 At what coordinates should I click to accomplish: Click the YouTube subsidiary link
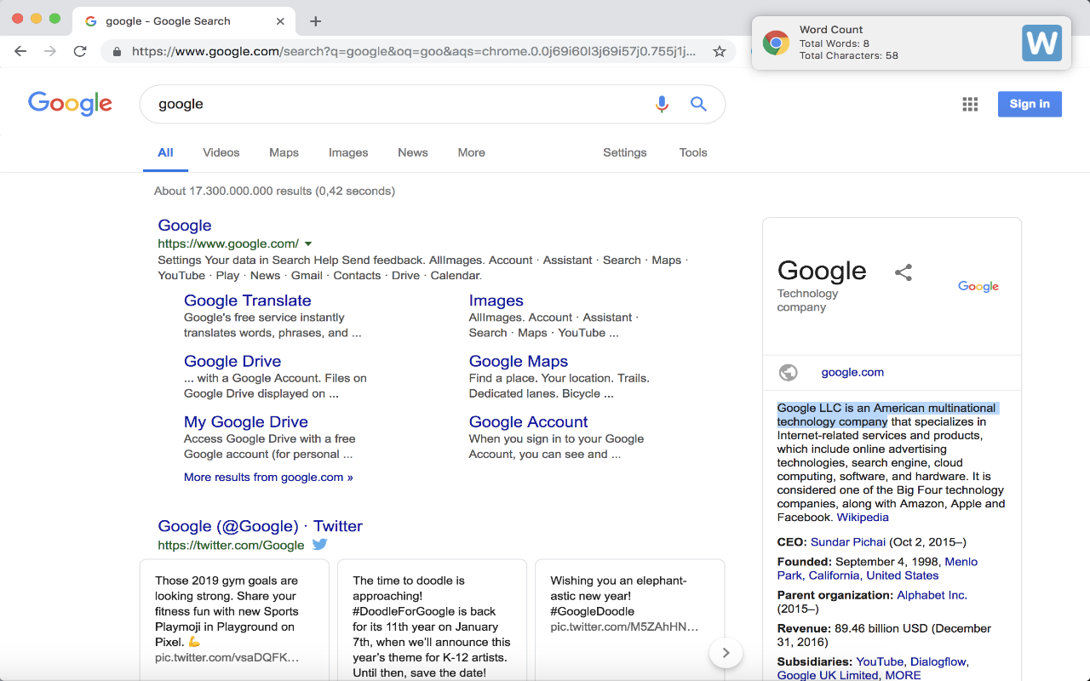(880, 661)
